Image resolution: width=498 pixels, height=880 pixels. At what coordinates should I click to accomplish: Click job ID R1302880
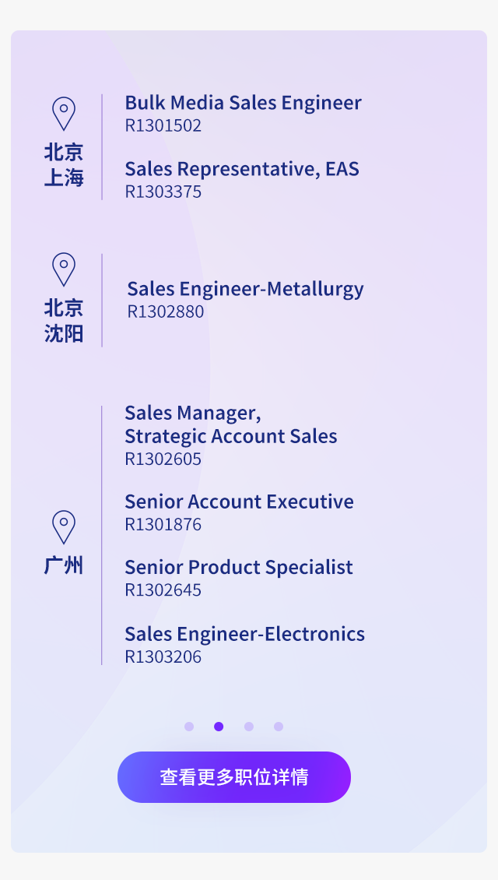click(166, 312)
